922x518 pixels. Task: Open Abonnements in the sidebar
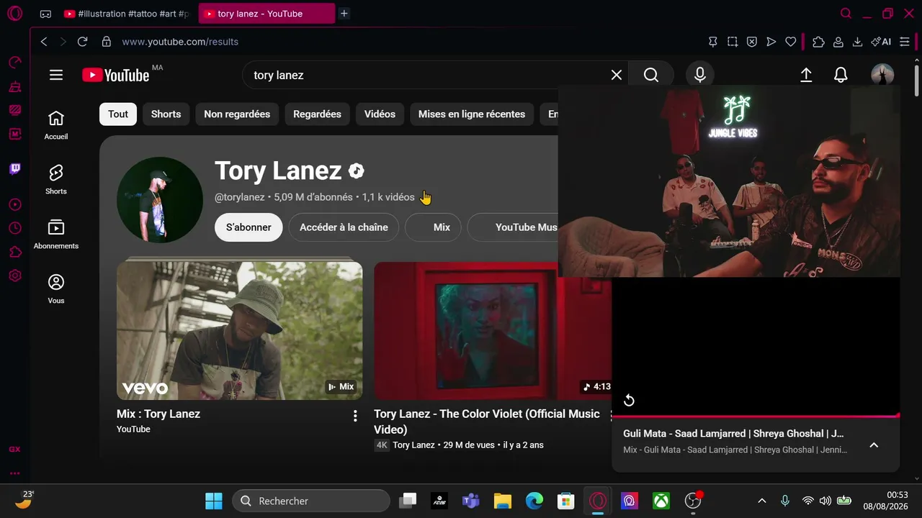[56, 235]
